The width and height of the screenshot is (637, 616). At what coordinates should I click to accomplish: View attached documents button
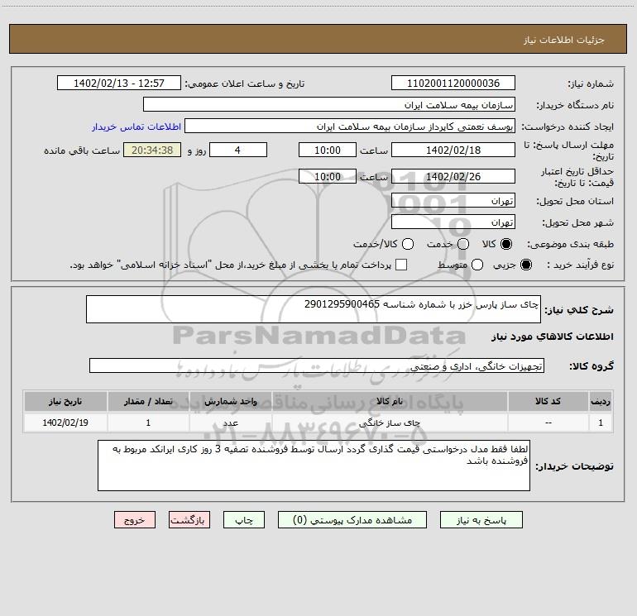click(x=352, y=520)
